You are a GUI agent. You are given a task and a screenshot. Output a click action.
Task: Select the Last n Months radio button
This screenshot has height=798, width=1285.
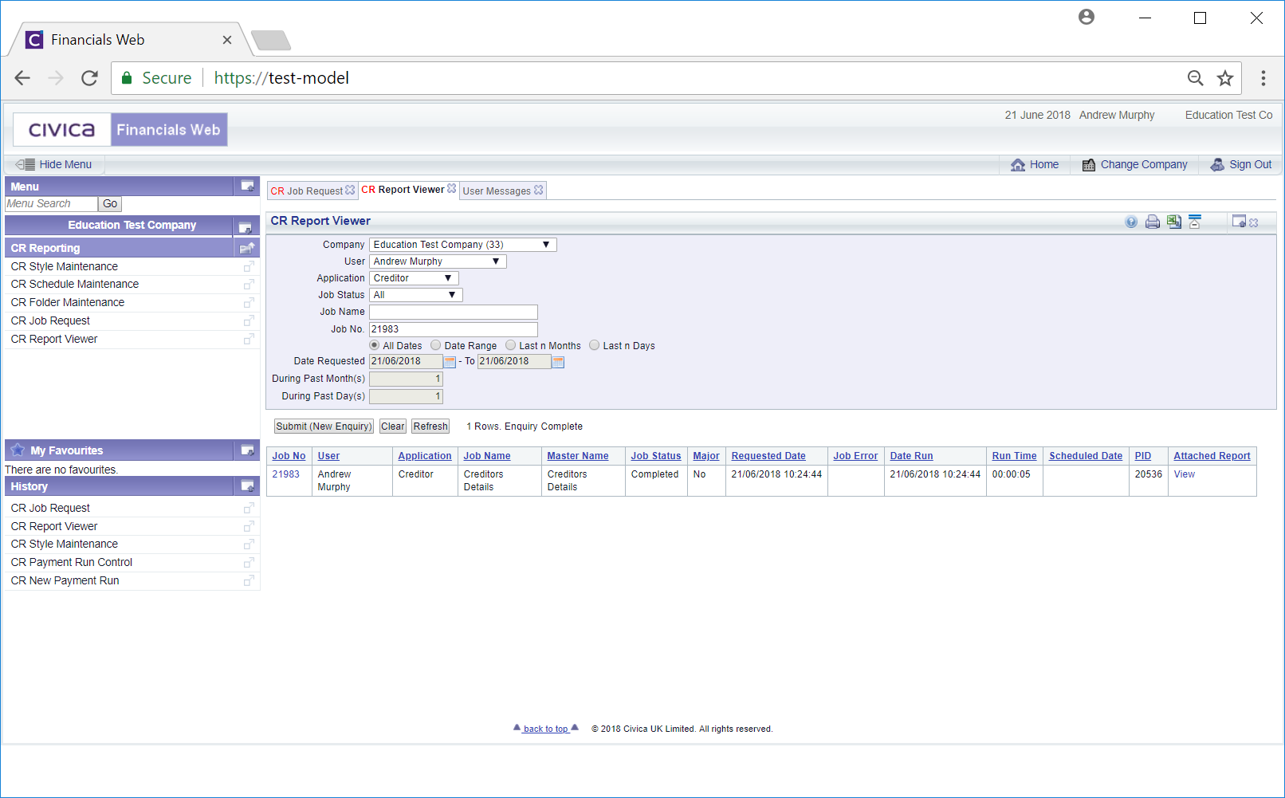tap(511, 345)
